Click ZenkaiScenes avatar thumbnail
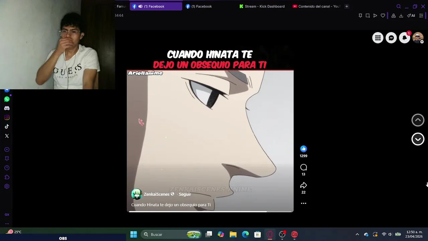428x241 pixels. click(x=136, y=194)
